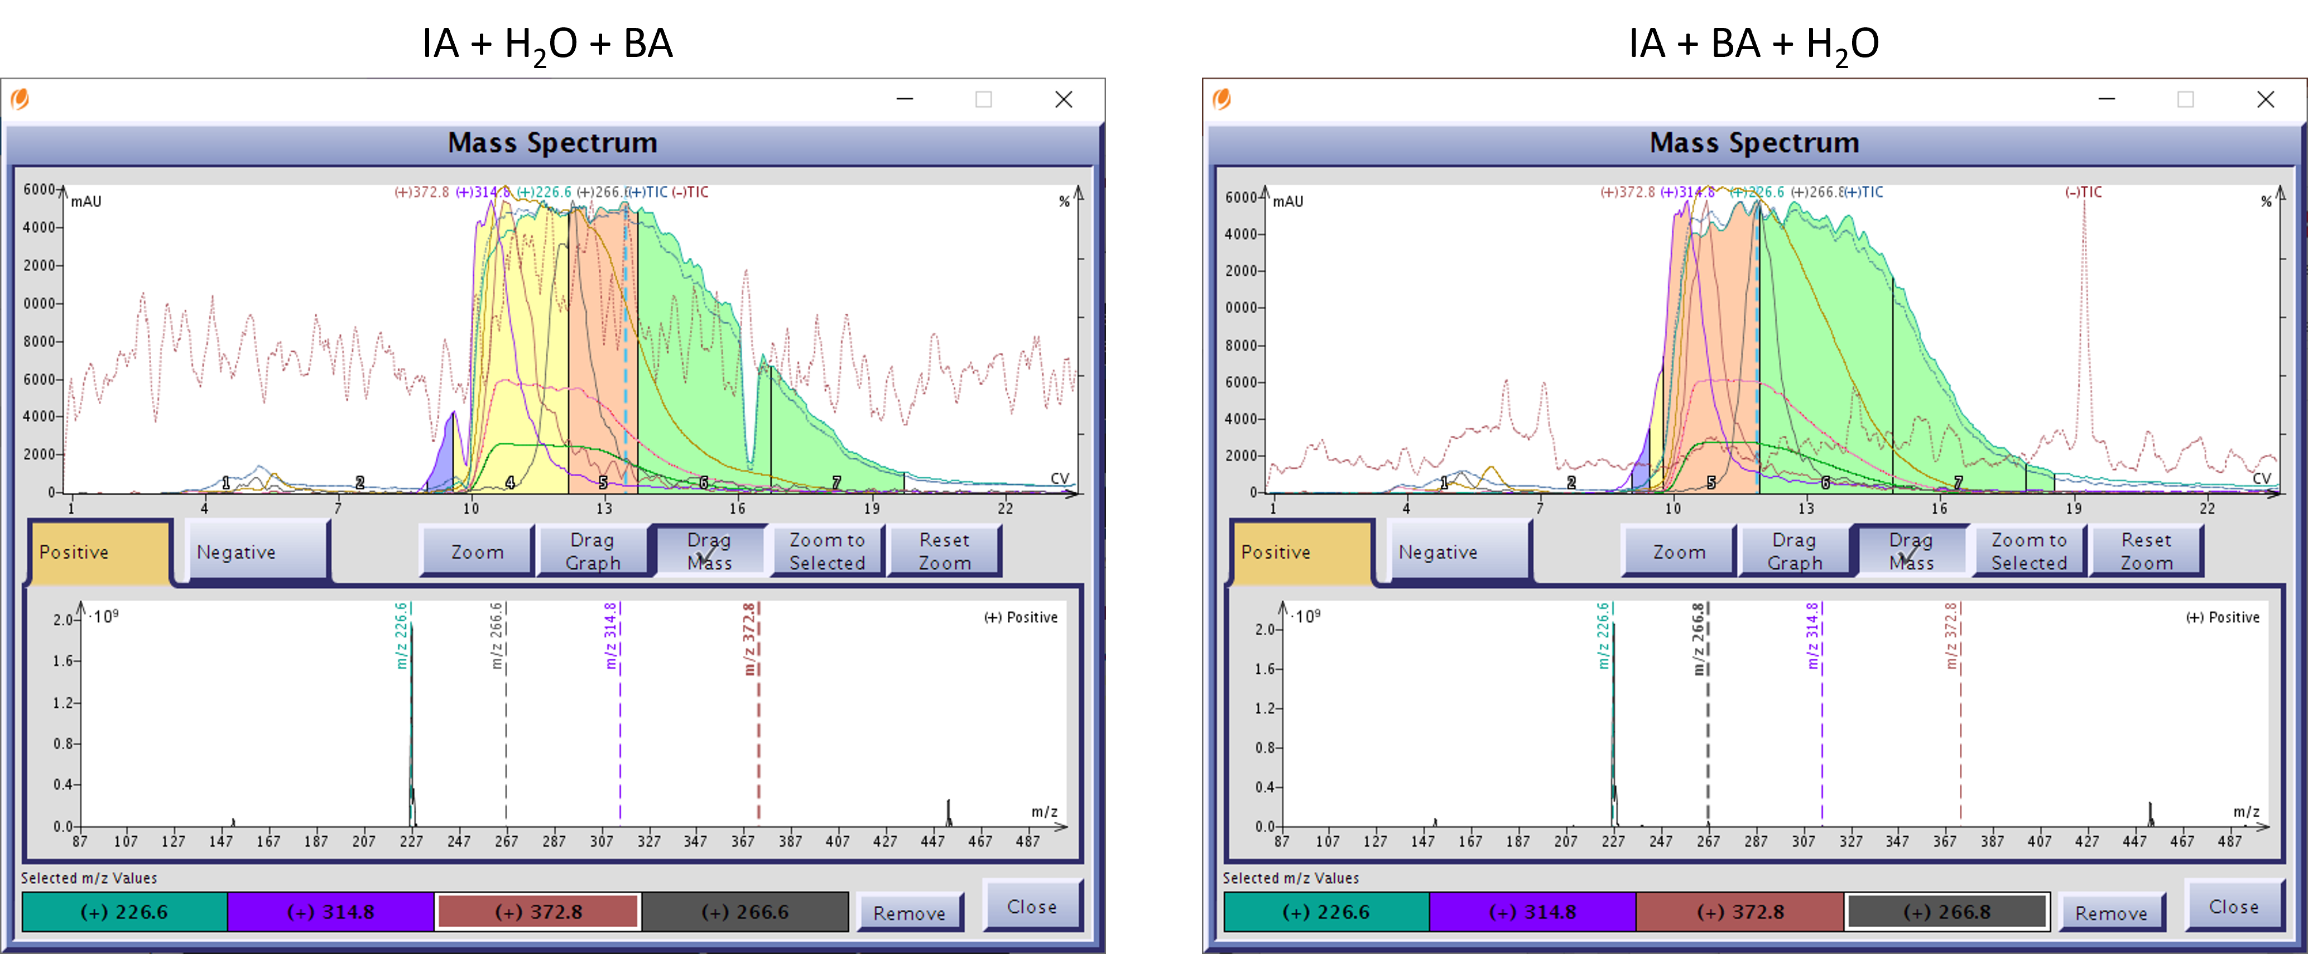The image size is (2308, 954).
Task: Click (+)372.8 legend label in right chromatogram
Action: 1627,192
